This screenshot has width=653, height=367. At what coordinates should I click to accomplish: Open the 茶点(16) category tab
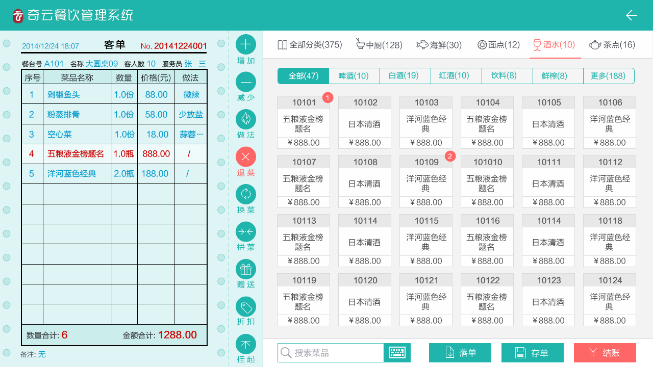(x=612, y=45)
